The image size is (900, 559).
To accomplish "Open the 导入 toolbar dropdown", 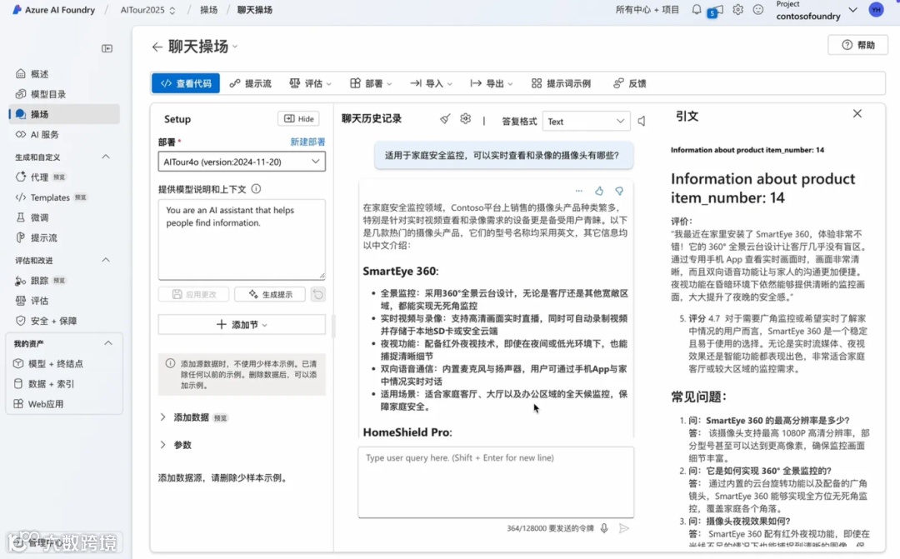I will click(431, 83).
